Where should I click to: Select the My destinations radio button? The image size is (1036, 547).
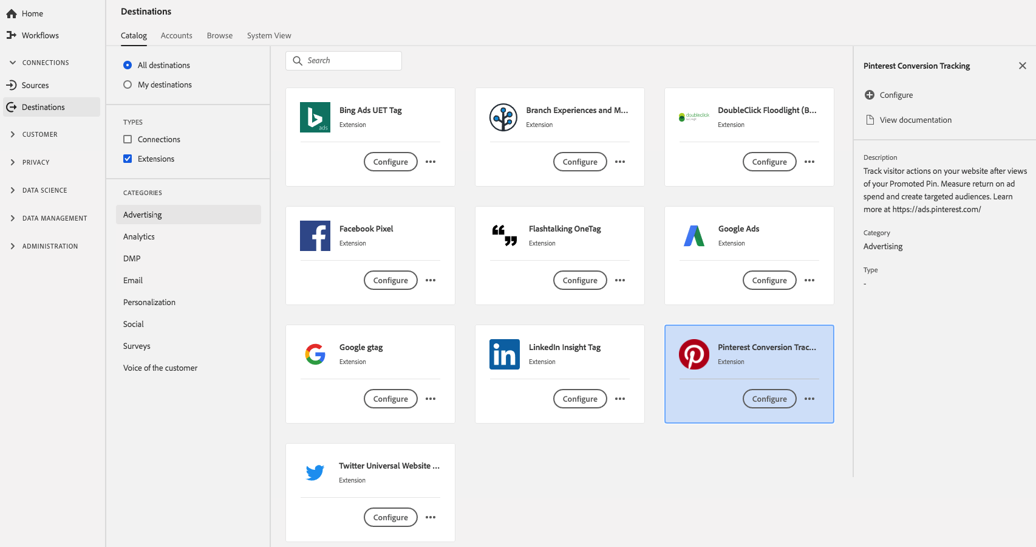click(x=128, y=84)
